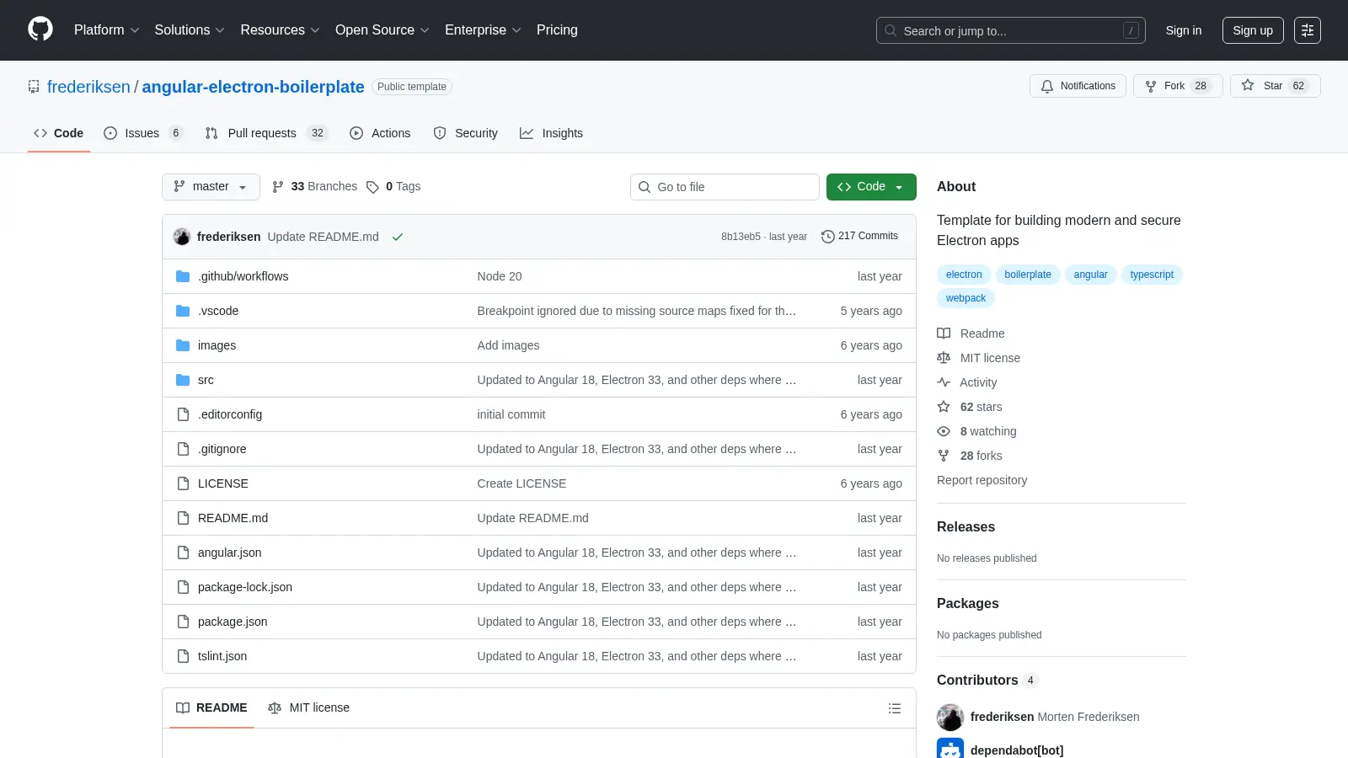Click the Sign up button

1253,30
